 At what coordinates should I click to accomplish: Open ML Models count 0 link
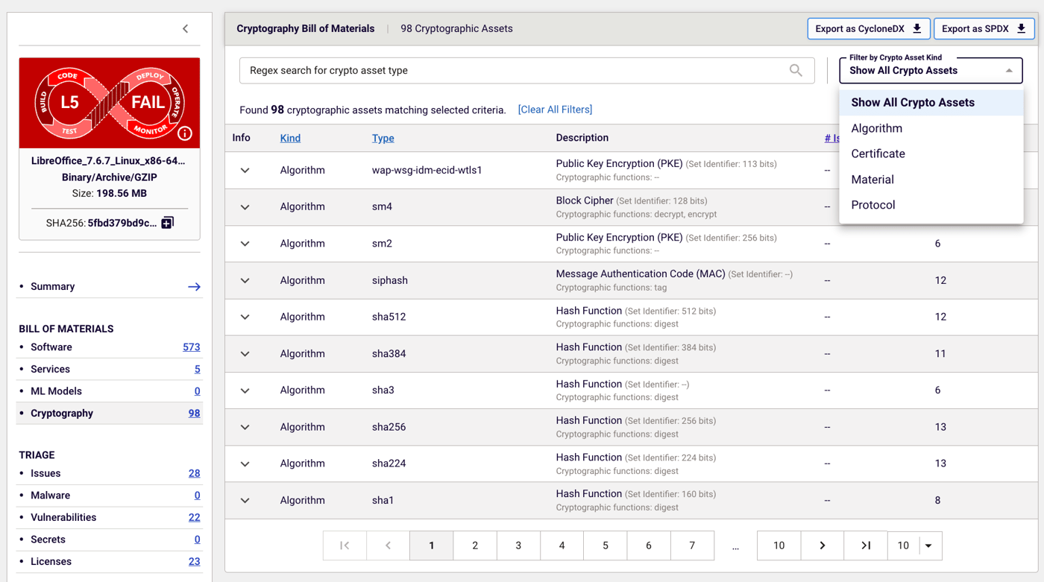197,391
